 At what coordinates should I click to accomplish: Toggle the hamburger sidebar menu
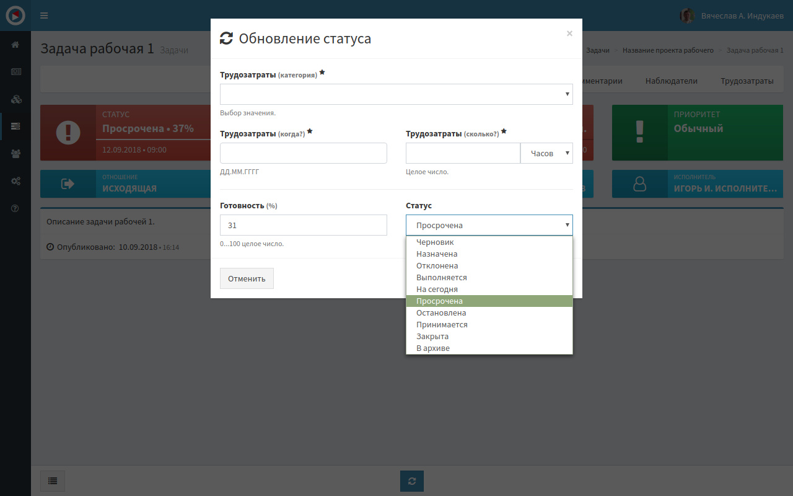[44, 15]
